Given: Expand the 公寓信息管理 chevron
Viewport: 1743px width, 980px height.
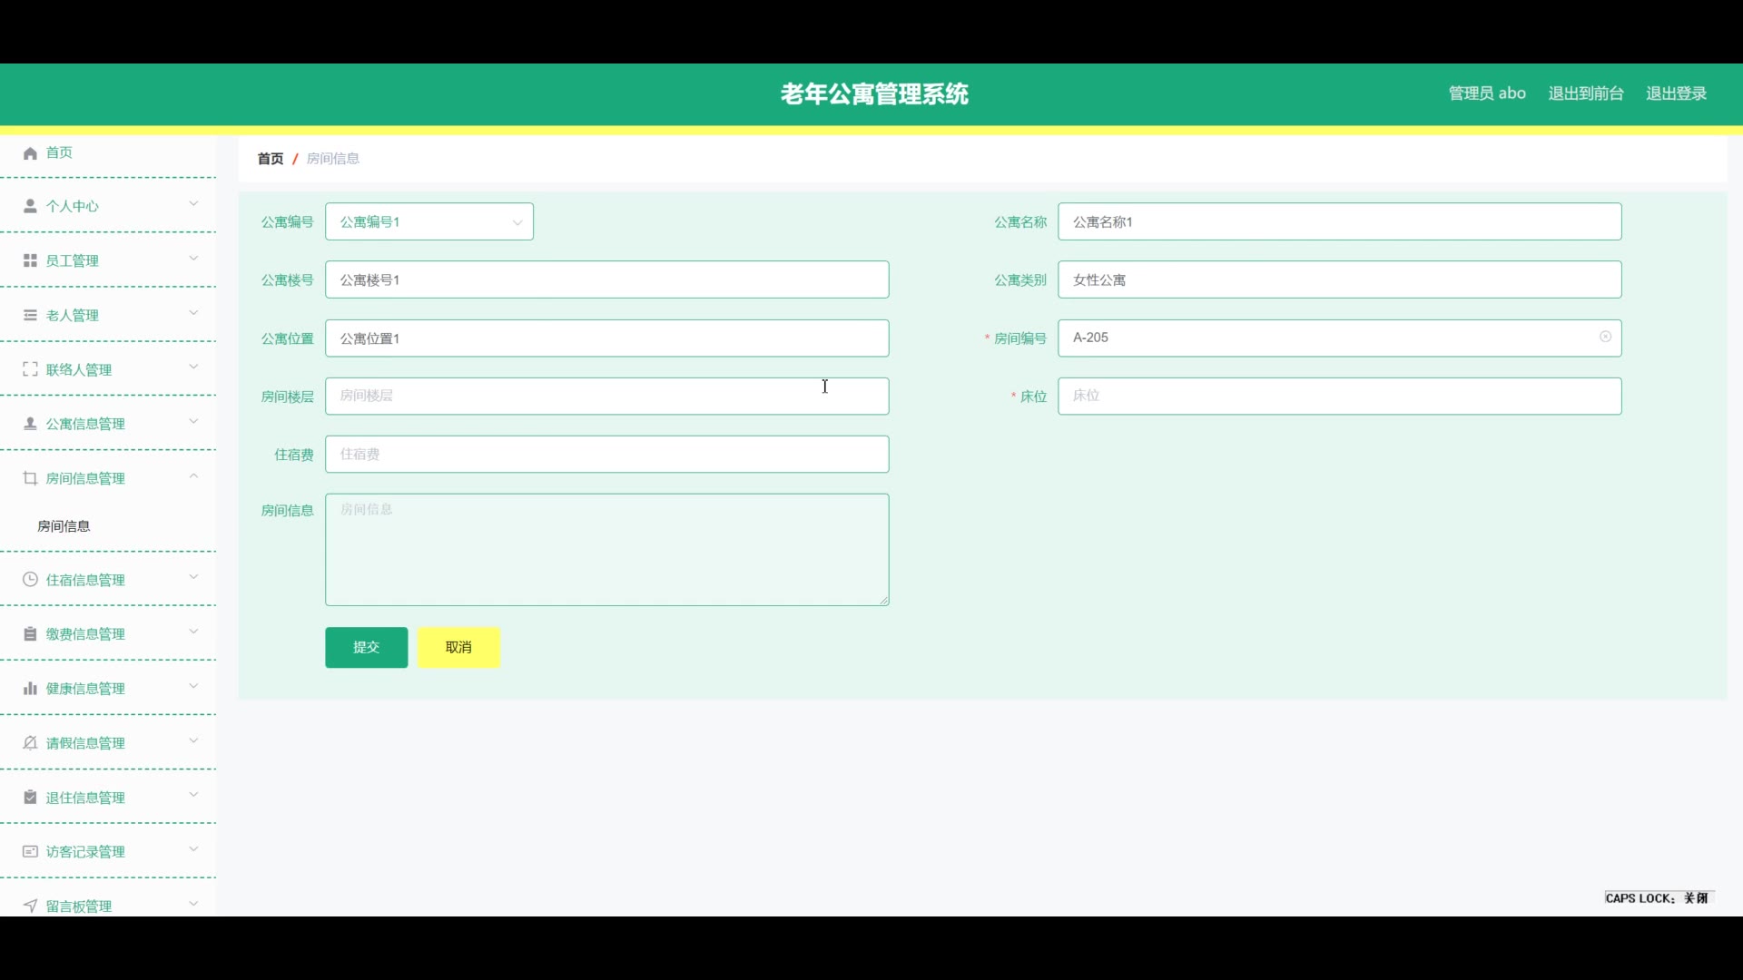Looking at the screenshot, I should point(193,422).
